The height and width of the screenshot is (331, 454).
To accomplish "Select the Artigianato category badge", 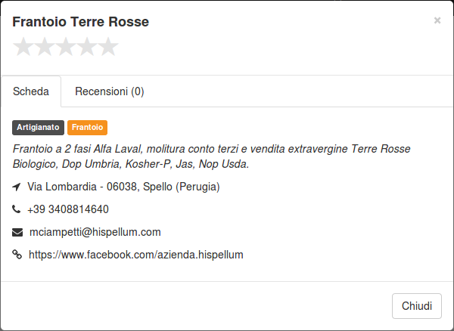I will 38,128.
